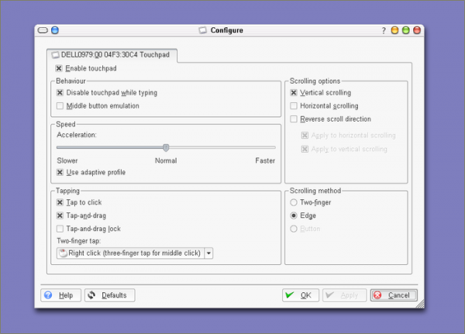Click the blue Help icon at bottom left
The height and width of the screenshot is (334, 465).
point(47,295)
